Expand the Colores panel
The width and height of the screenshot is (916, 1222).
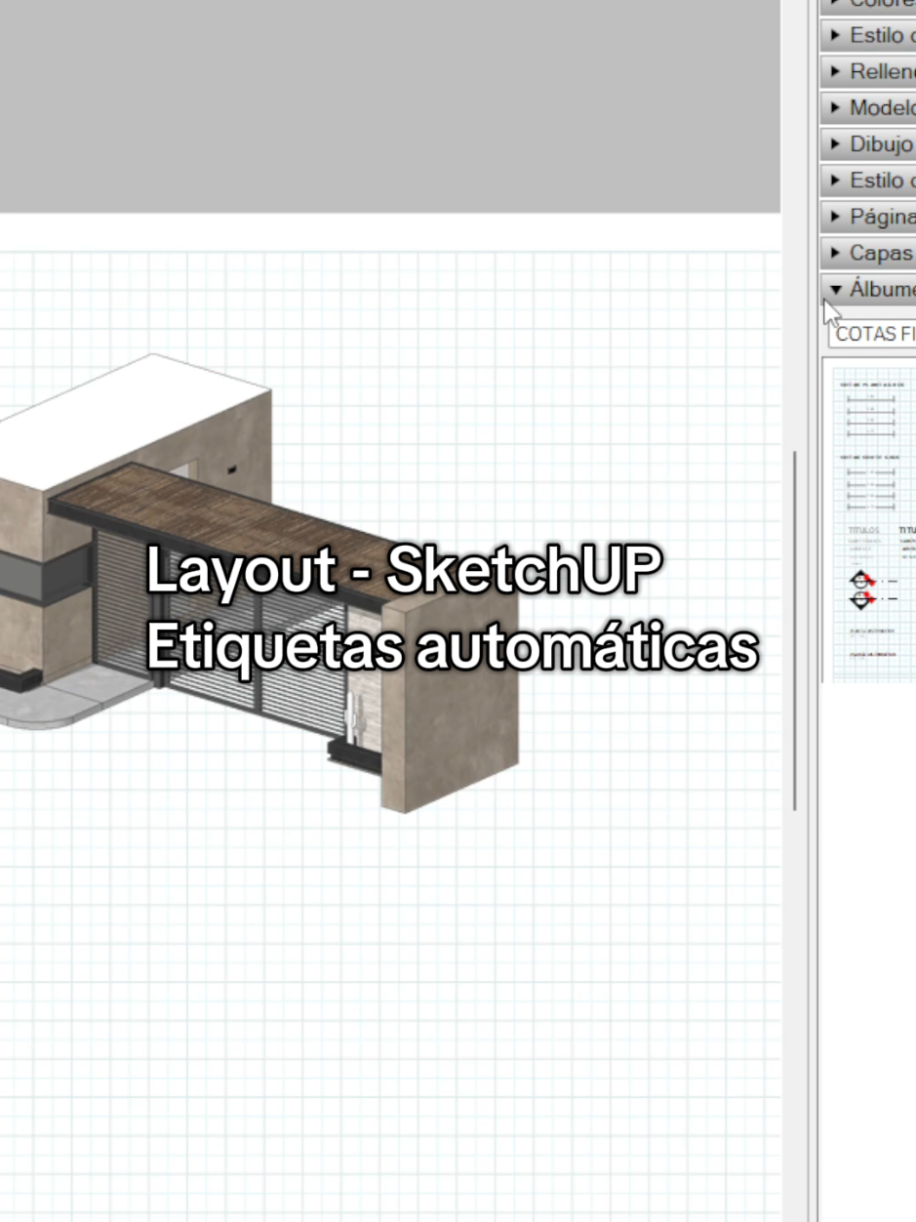[869, 5]
